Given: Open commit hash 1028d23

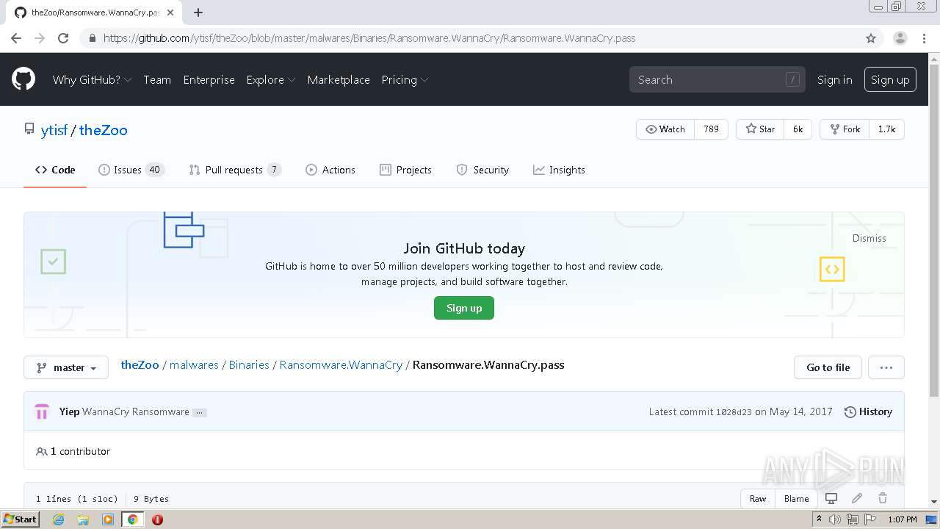Looking at the screenshot, I should click(x=734, y=412).
